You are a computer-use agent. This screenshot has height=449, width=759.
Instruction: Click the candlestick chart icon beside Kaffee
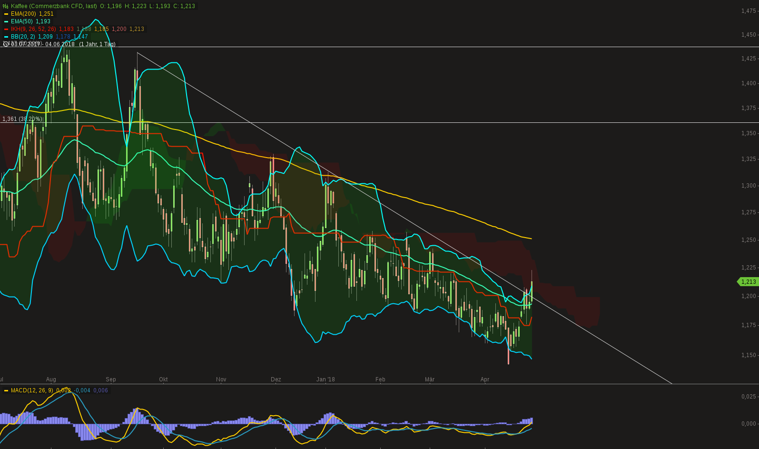click(x=6, y=6)
